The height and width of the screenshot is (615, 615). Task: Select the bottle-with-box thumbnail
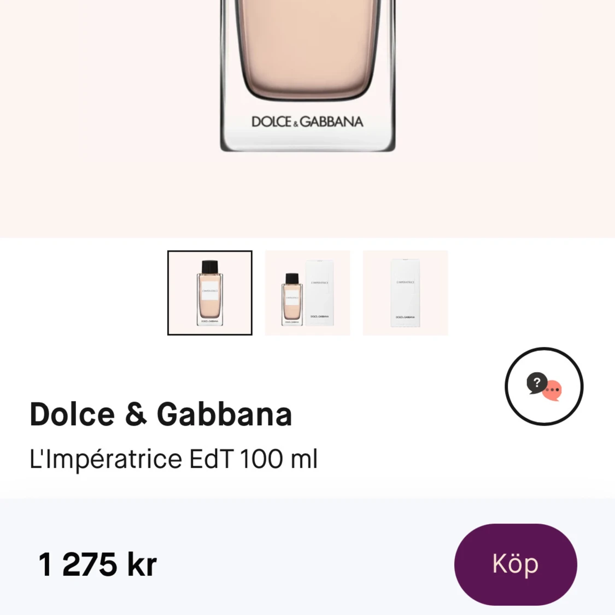[x=307, y=293]
